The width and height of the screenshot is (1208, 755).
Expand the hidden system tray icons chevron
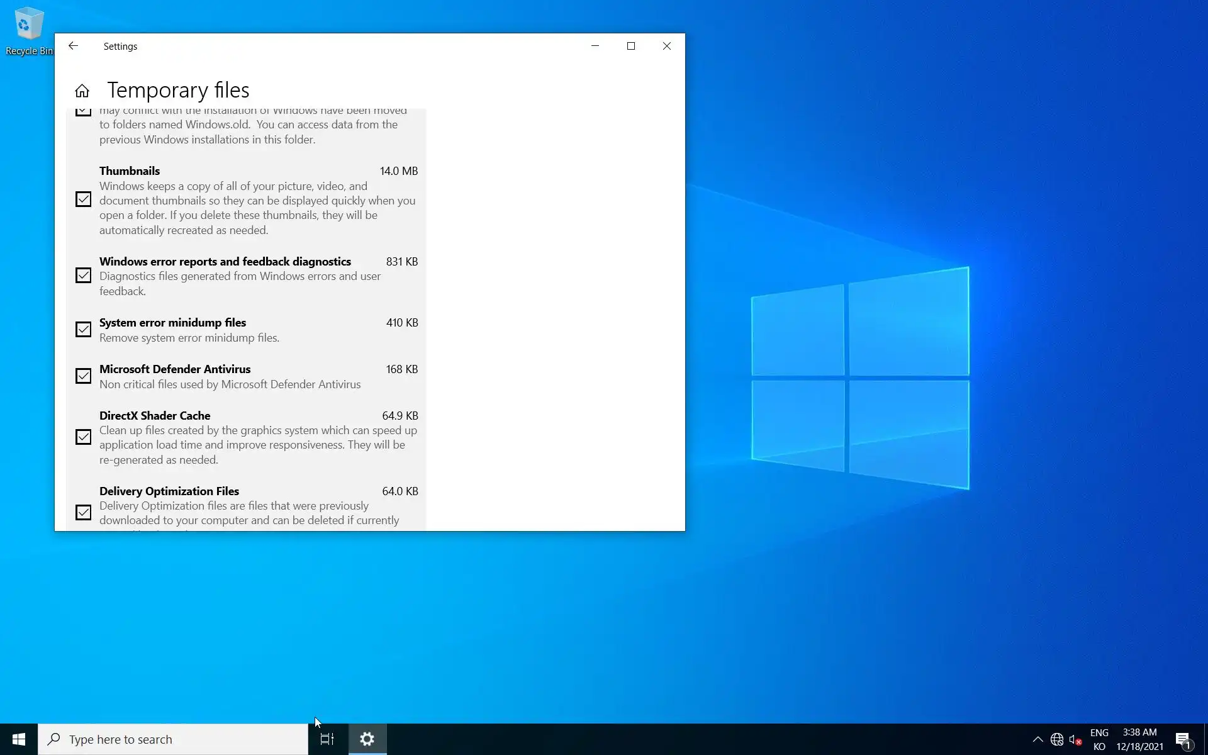[x=1037, y=740]
